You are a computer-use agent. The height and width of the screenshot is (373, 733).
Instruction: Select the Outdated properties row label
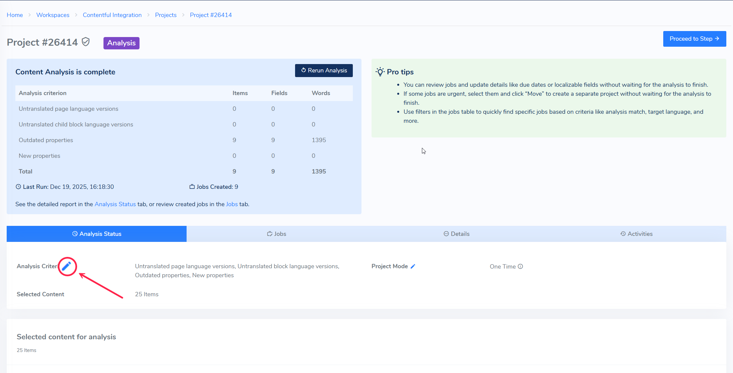point(46,140)
